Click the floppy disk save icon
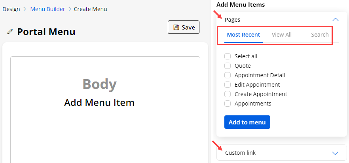349x163 pixels. 176,27
